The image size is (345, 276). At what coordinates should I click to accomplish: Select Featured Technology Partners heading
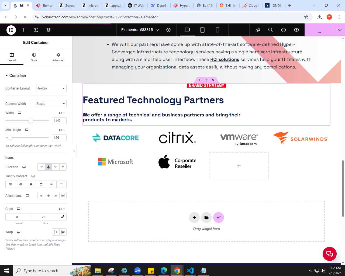pos(153,100)
